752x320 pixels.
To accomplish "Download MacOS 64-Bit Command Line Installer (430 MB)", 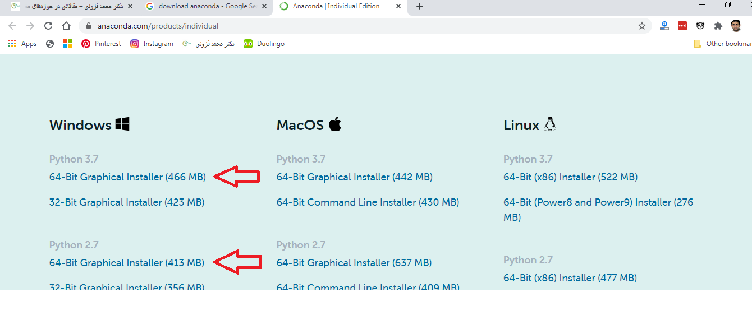I will coord(368,202).
